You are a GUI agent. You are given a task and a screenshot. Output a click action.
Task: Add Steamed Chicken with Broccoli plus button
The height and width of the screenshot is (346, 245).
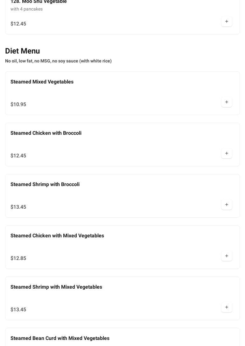(x=227, y=153)
